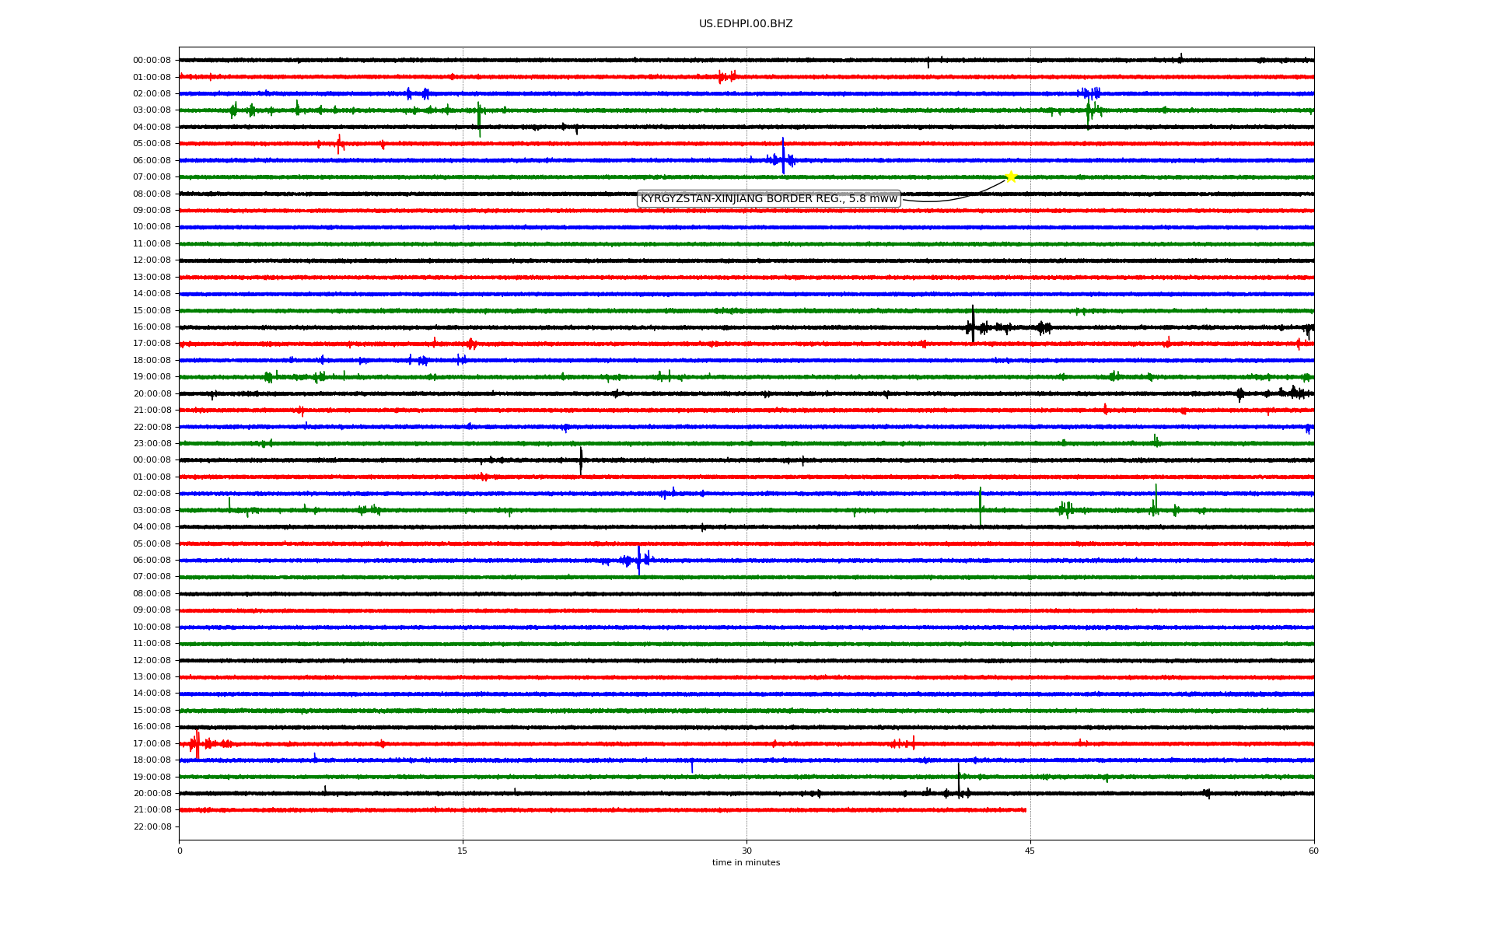Click the end of the last 21:00:08 red trace

(1025, 810)
